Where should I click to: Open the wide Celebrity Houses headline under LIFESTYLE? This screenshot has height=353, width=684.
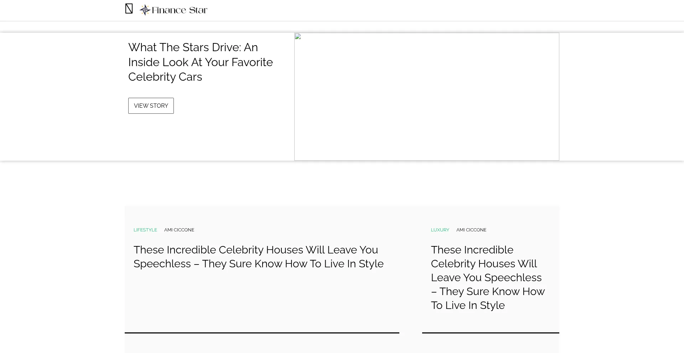point(258,257)
